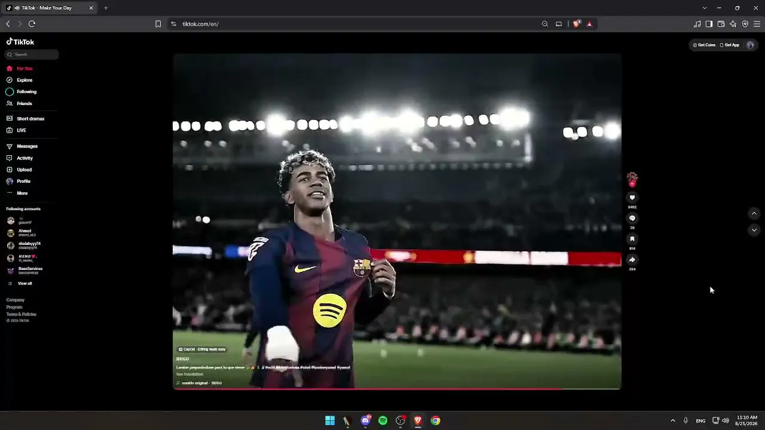Open the Program footer link
This screenshot has height=430, width=765.
[x=14, y=308]
